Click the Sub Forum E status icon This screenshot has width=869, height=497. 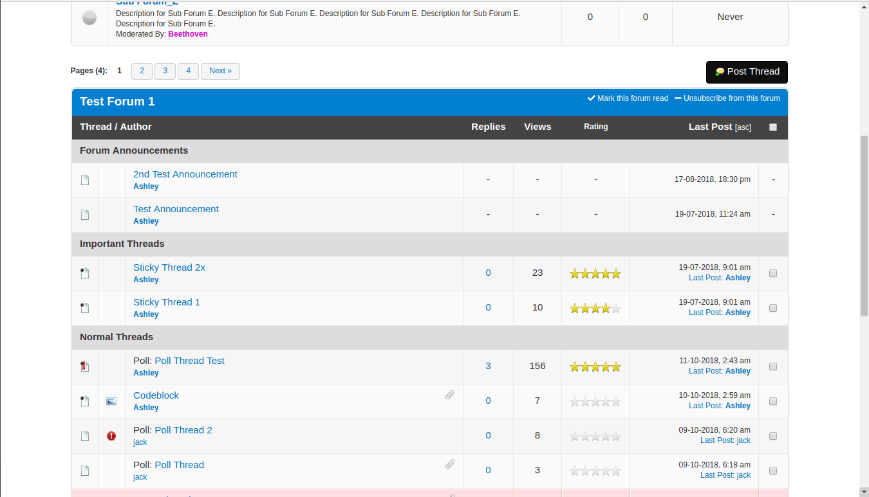tap(89, 18)
